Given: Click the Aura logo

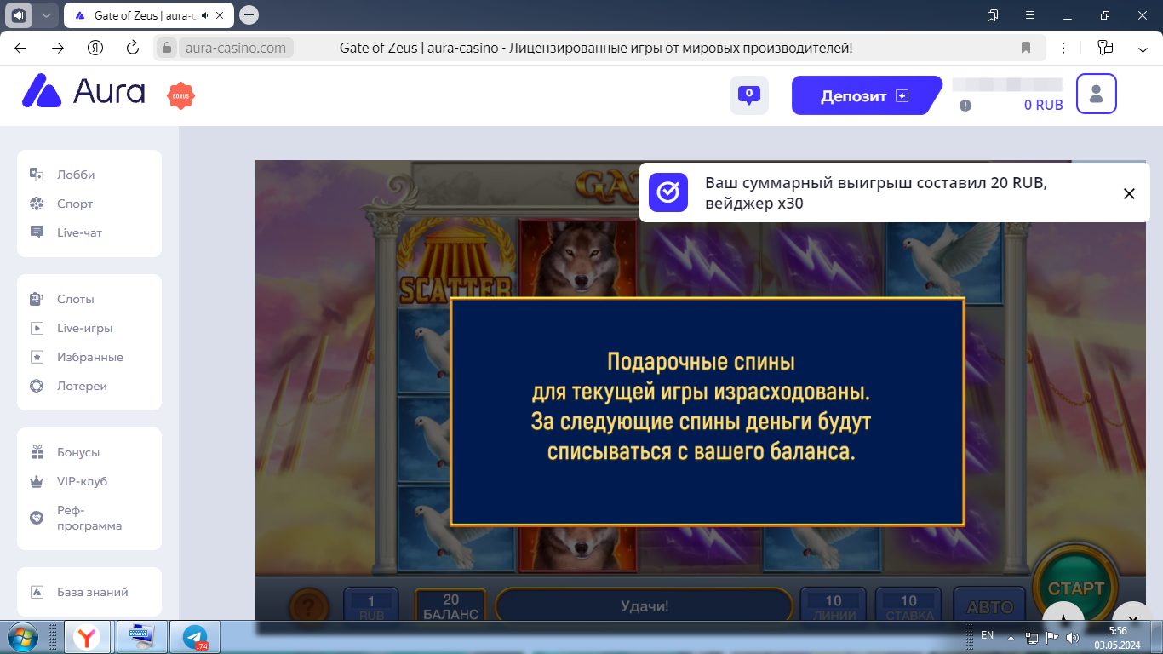Looking at the screenshot, I should [83, 91].
